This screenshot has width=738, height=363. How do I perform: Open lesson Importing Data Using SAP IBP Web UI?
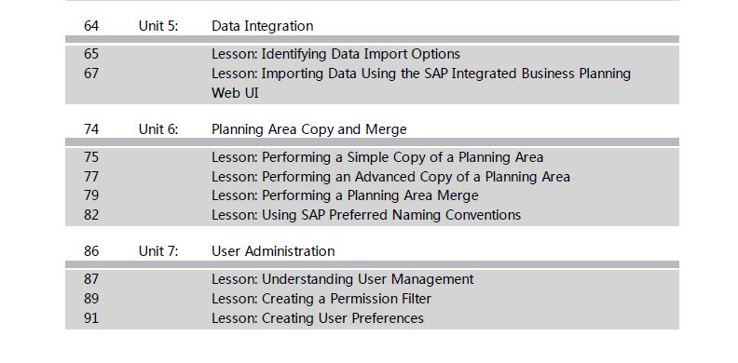click(x=421, y=83)
